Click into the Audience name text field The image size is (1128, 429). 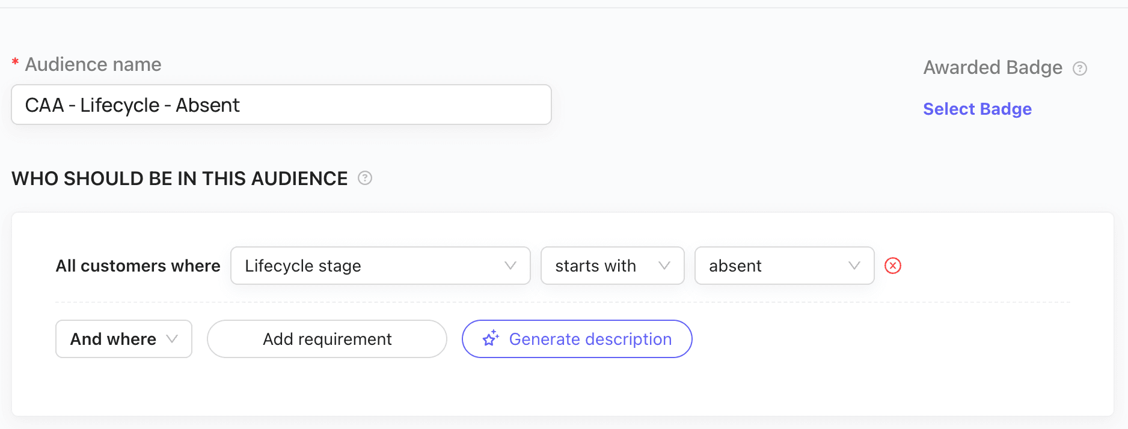(281, 105)
